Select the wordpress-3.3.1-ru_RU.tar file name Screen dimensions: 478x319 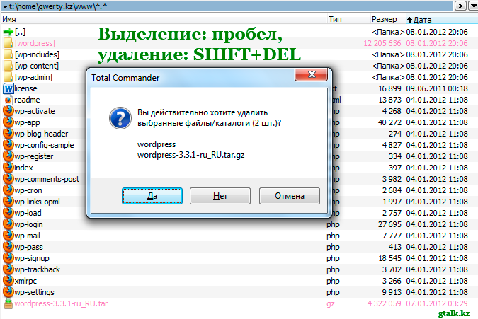[x=61, y=303]
